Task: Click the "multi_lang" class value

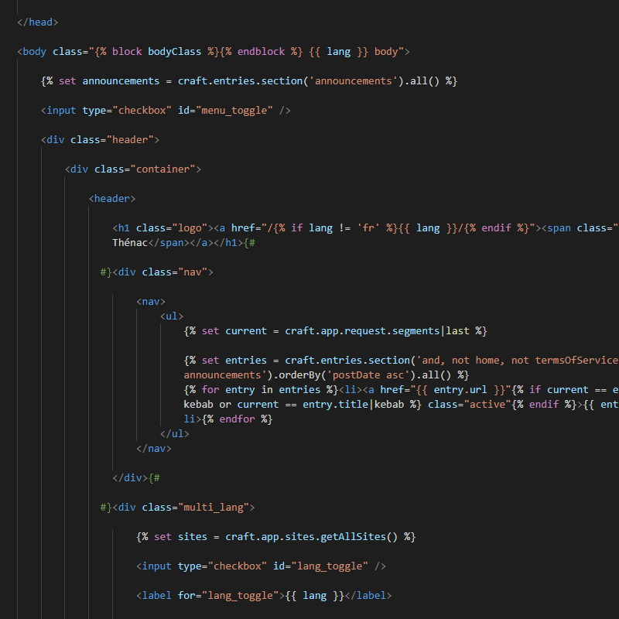Action: click(214, 508)
